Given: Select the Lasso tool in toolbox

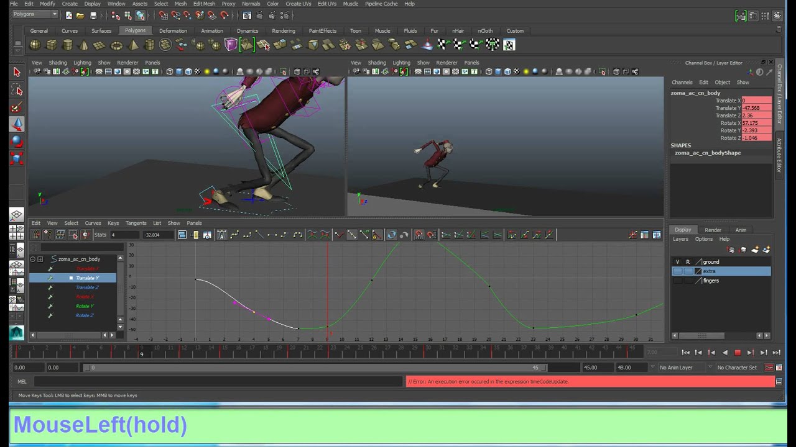Looking at the screenshot, I should pos(17,90).
